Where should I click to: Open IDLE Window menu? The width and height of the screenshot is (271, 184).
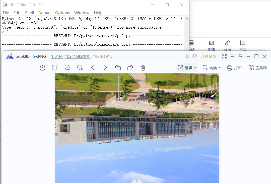tap(82, 13)
